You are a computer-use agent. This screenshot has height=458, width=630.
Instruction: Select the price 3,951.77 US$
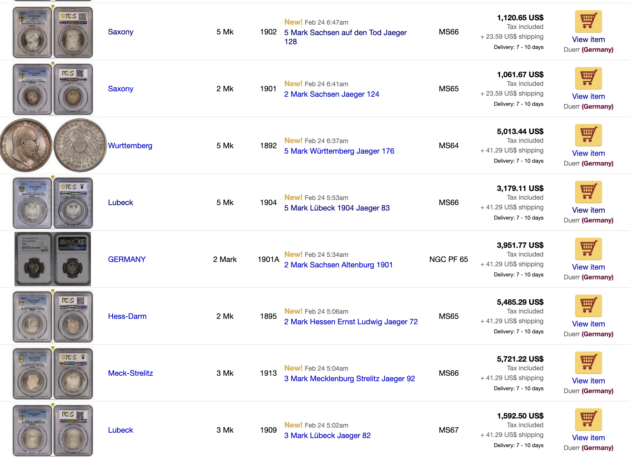[520, 245]
